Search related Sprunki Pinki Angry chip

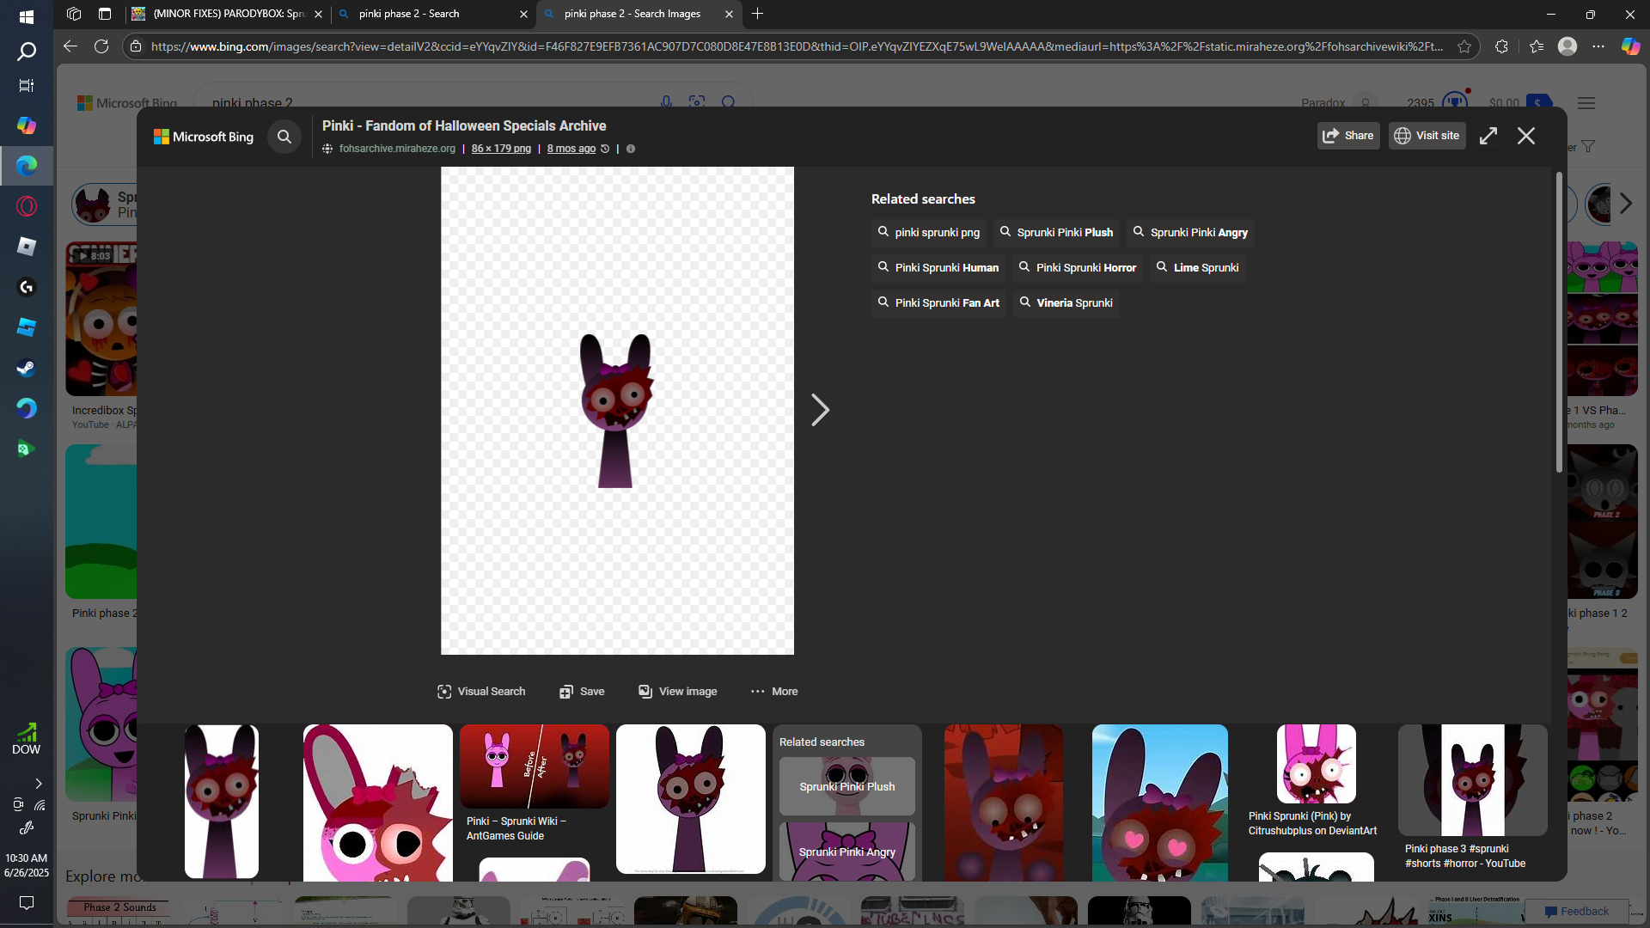point(1190,233)
